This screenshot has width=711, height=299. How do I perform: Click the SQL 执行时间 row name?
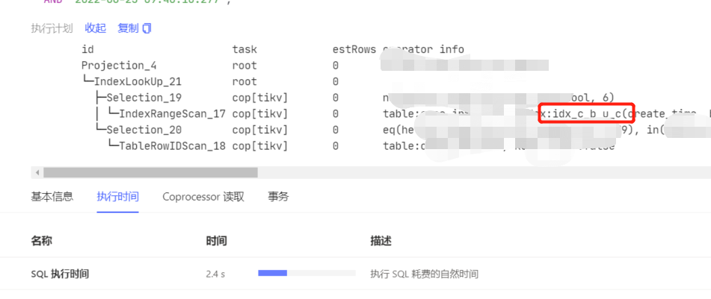[x=60, y=274]
